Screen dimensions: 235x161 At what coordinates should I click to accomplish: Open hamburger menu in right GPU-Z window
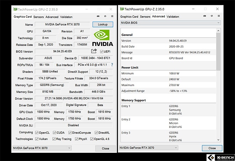coord(219,16)
